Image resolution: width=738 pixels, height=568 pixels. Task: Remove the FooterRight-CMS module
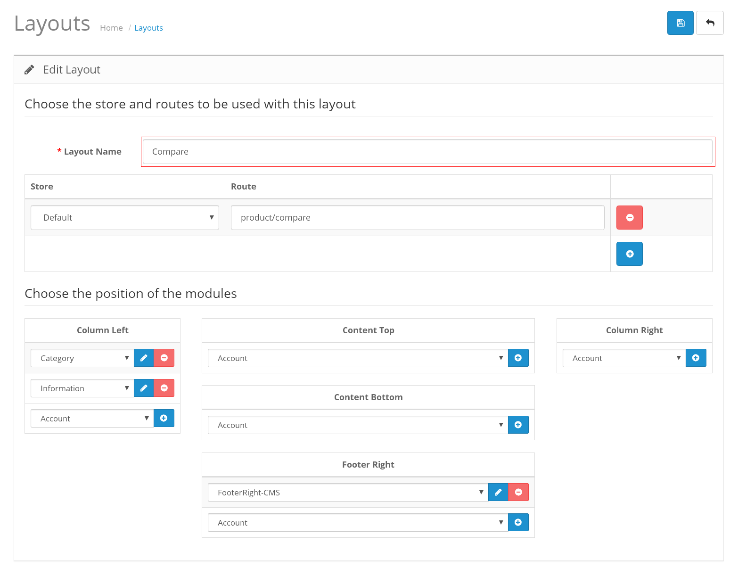tap(518, 492)
